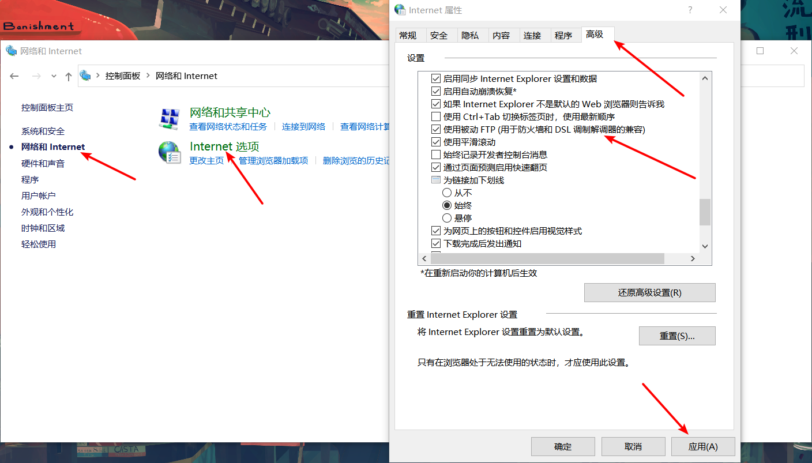The image size is (812, 463).
Task: Click the Control Panel icon in address bar
Action: click(x=86, y=76)
